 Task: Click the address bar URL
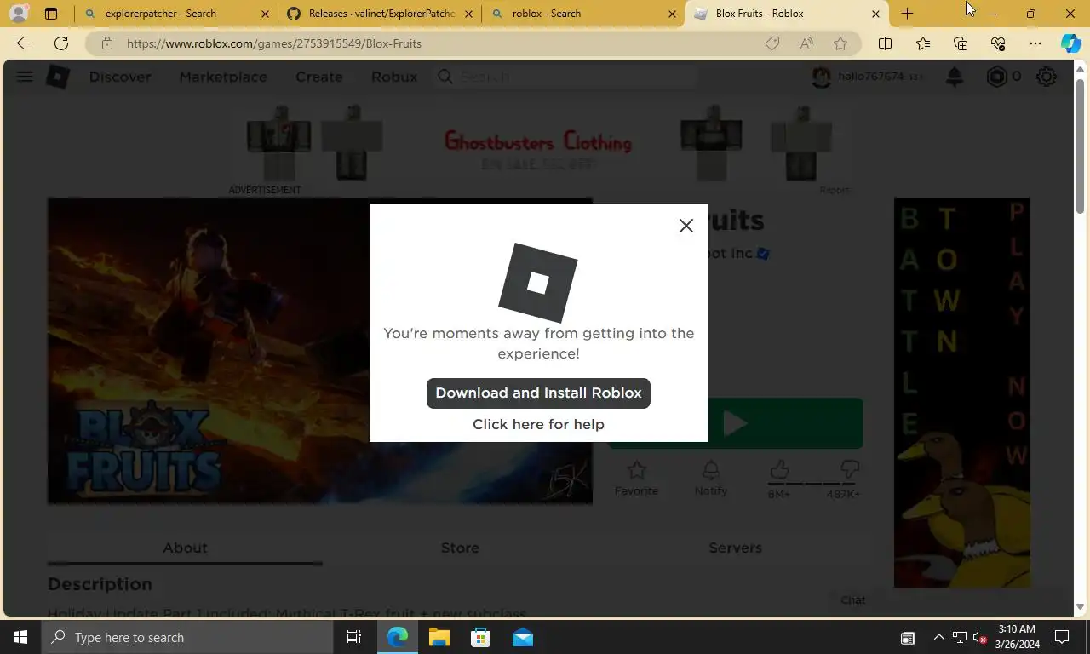[x=274, y=43]
